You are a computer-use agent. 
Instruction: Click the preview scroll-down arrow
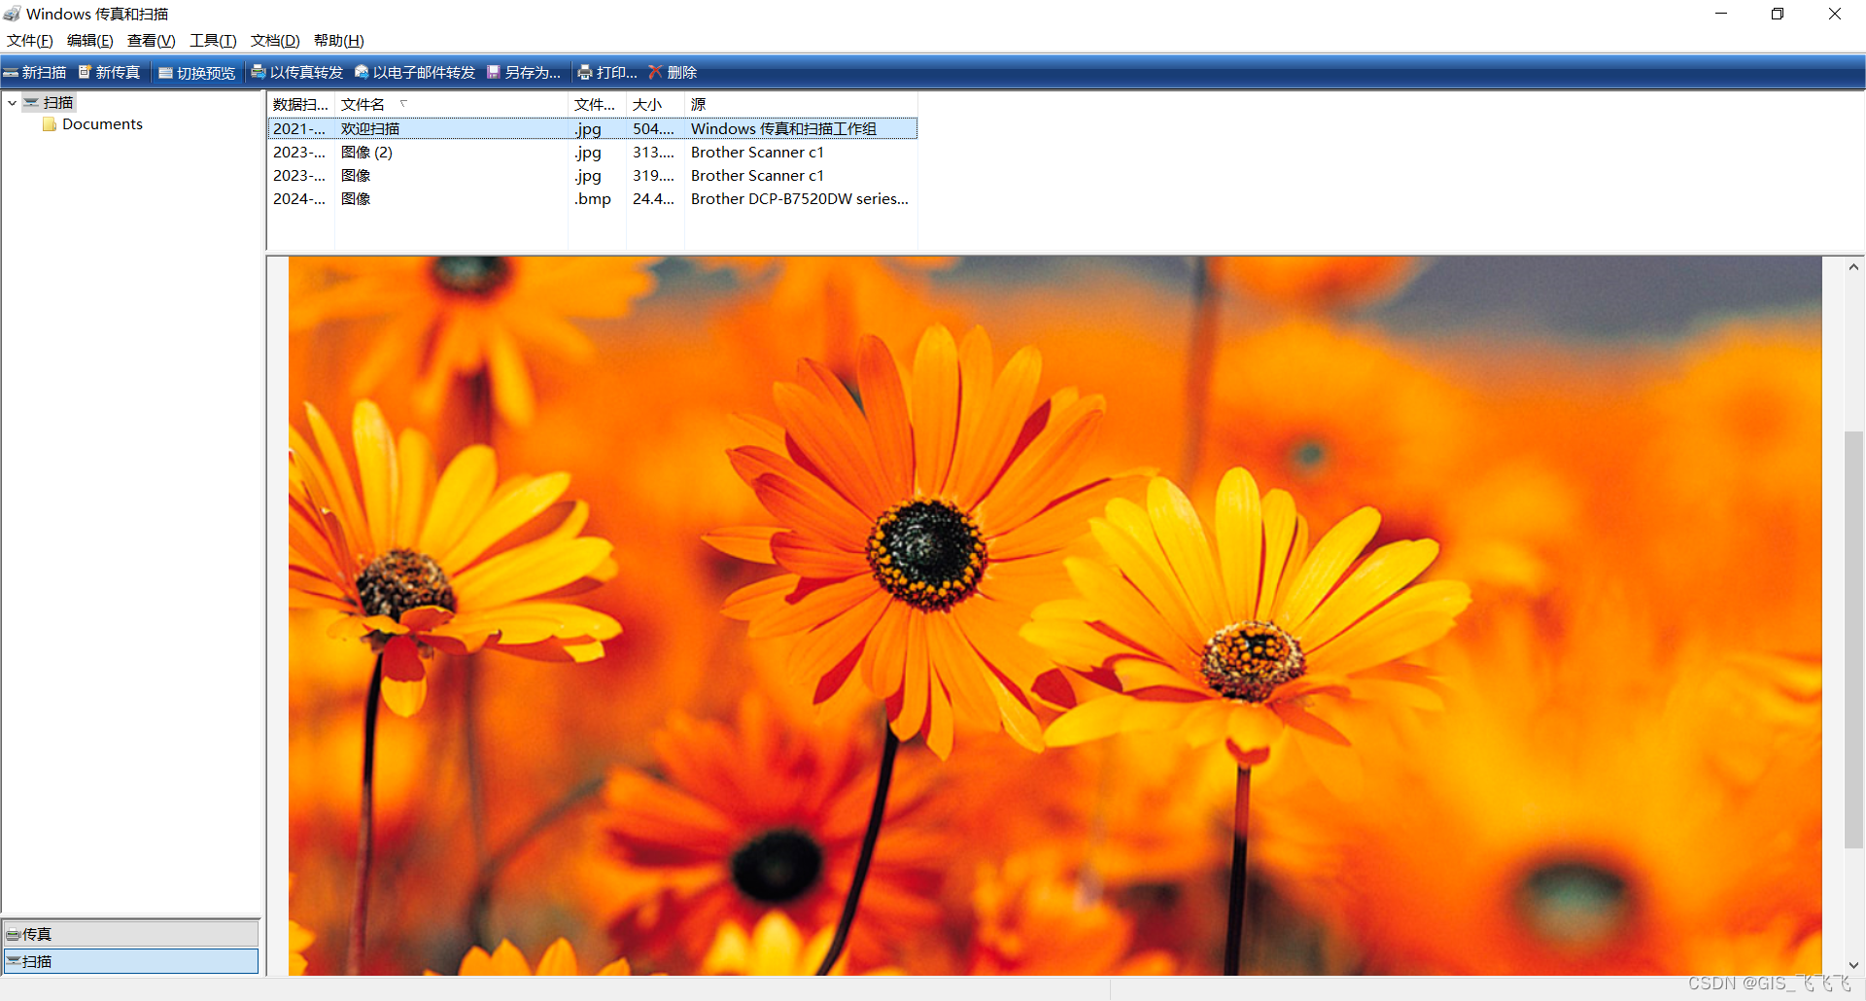click(1853, 965)
